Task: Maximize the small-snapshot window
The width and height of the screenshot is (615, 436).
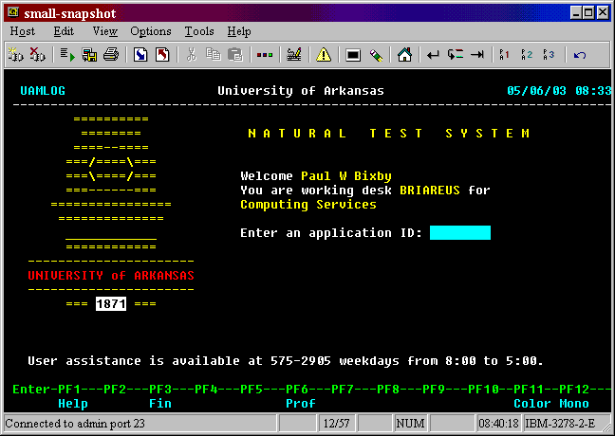Action: click(x=588, y=13)
